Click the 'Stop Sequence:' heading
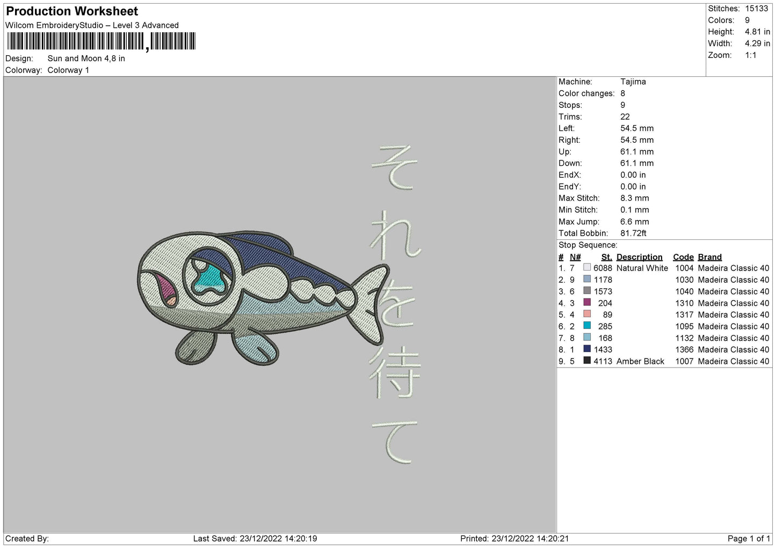The image size is (776, 548). [x=588, y=245]
